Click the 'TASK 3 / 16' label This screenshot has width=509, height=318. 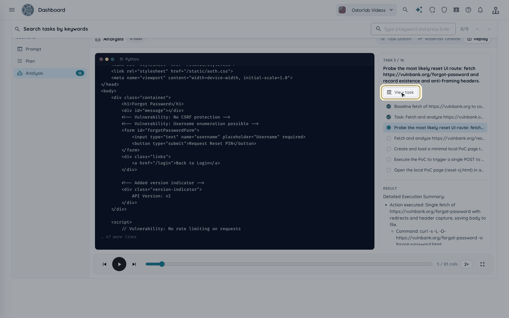[393, 60]
